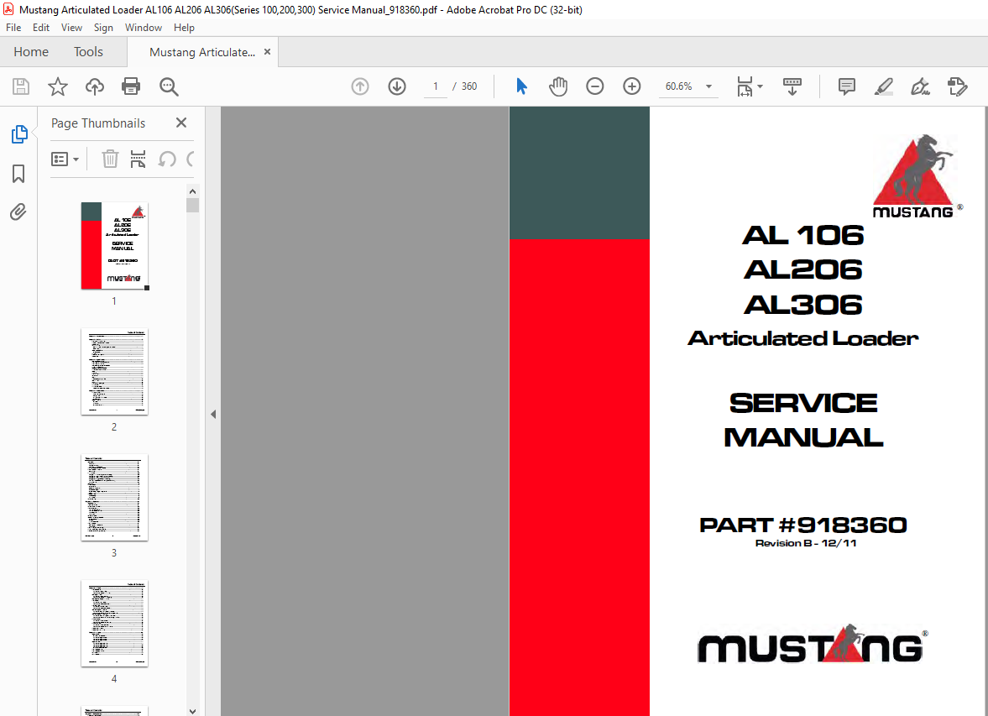Select the Highlight text pen icon
The width and height of the screenshot is (988, 716).
point(883,86)
